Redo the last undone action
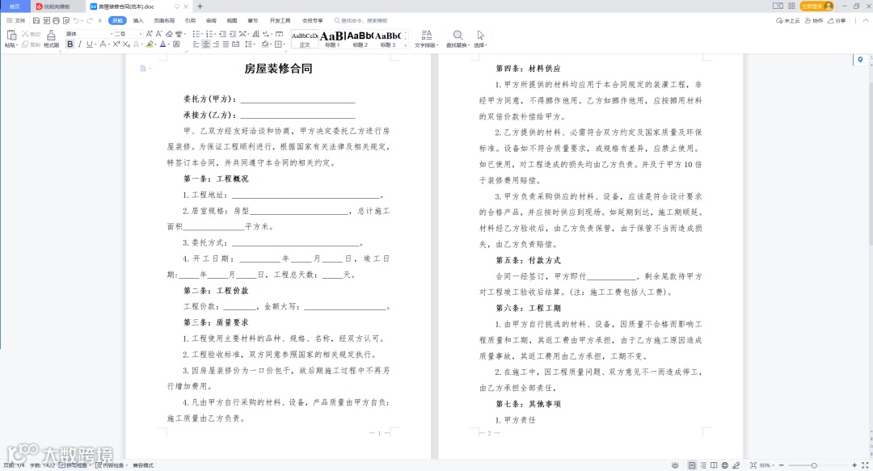 click(x=90, y=20)
